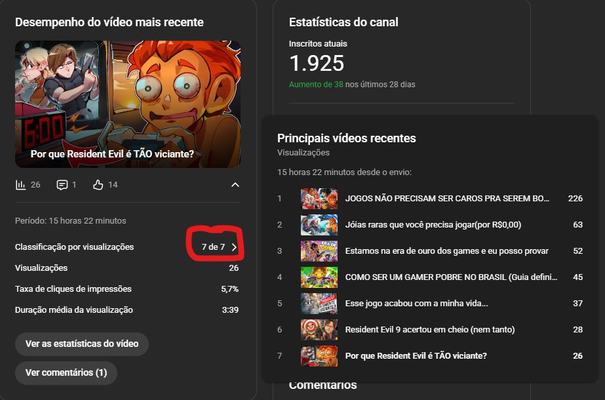Viewport: 605px width, 400px height.
Task: Open thumbnail of ranked seventh Resident Evil video
Action: point(319,356)
